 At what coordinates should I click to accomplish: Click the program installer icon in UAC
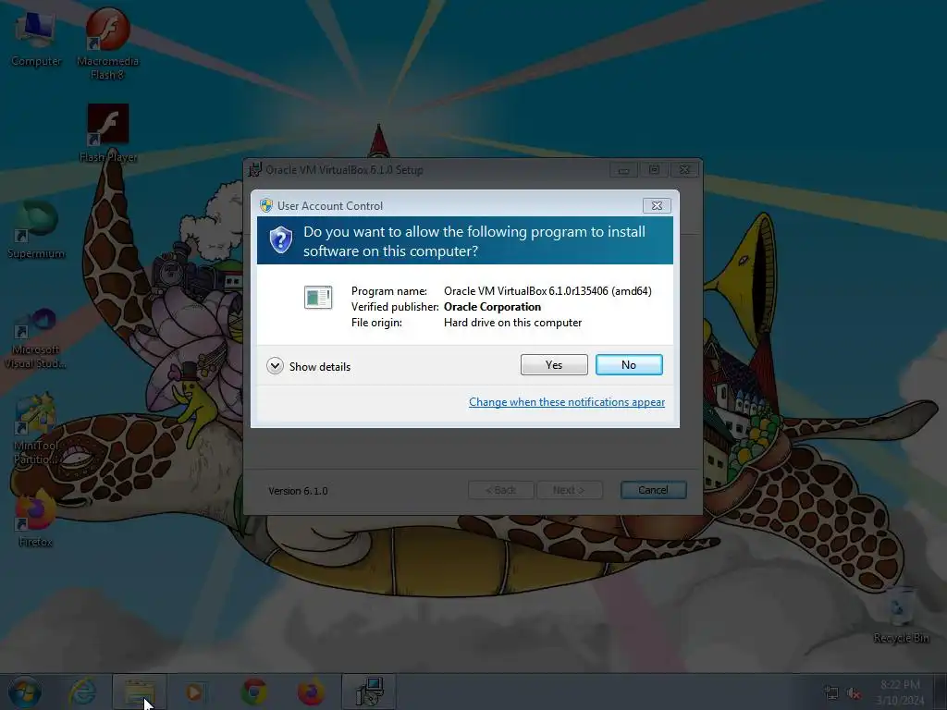[x=318, y=297]
